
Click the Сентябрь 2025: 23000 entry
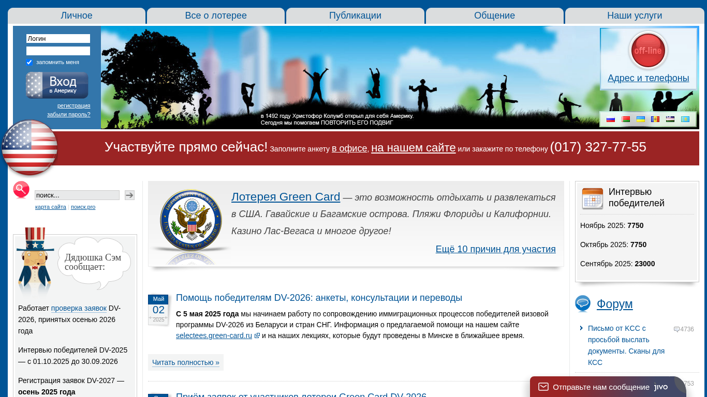[x=617, y=264]
